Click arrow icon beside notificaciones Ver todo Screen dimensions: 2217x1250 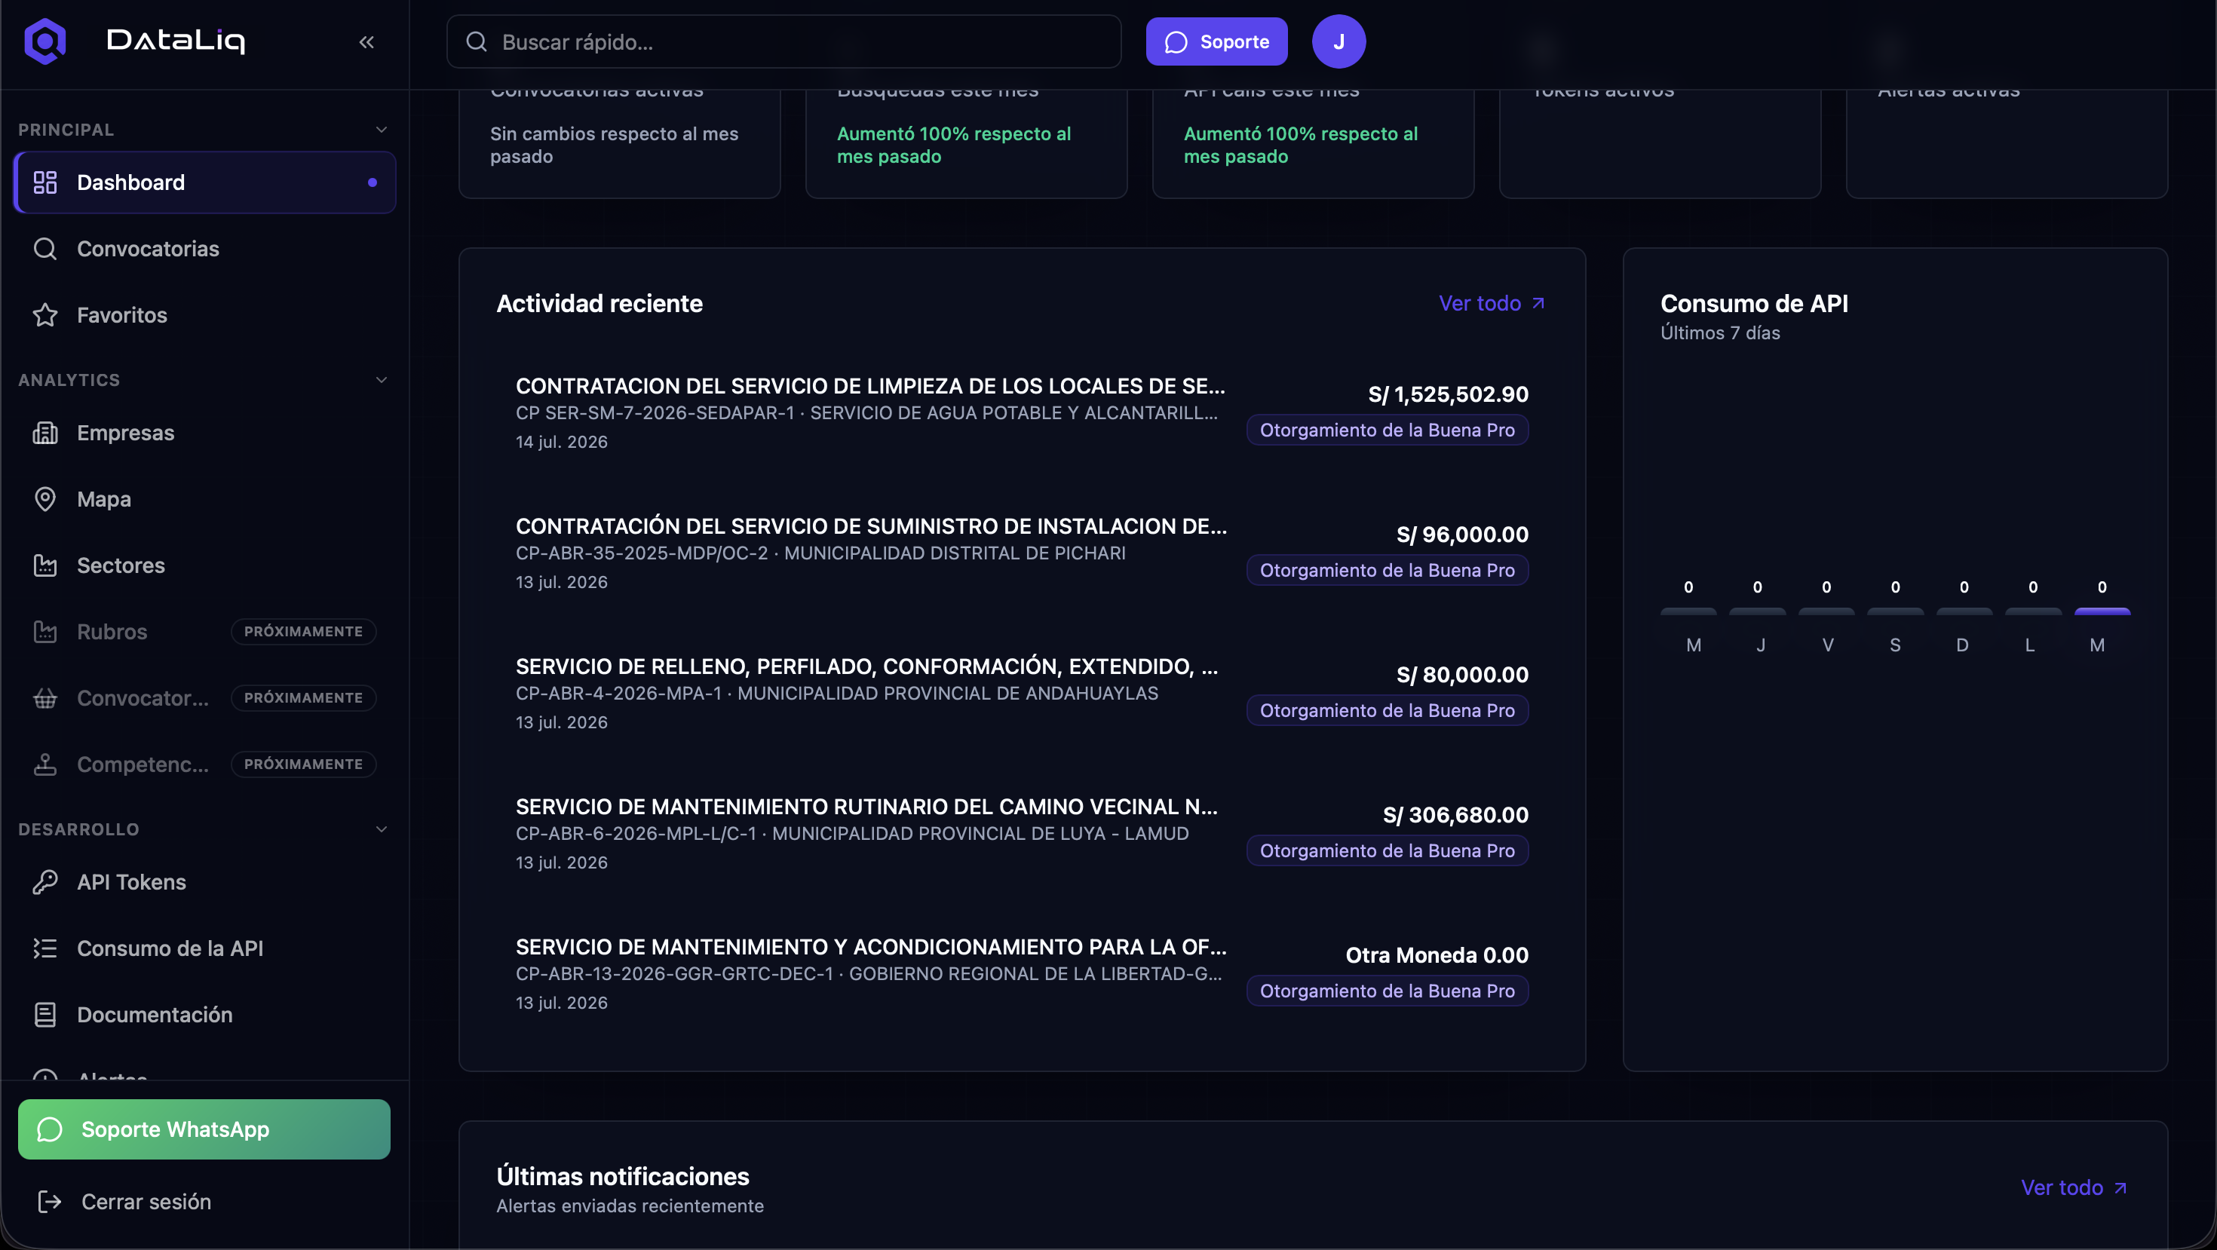point(2120,1187)
